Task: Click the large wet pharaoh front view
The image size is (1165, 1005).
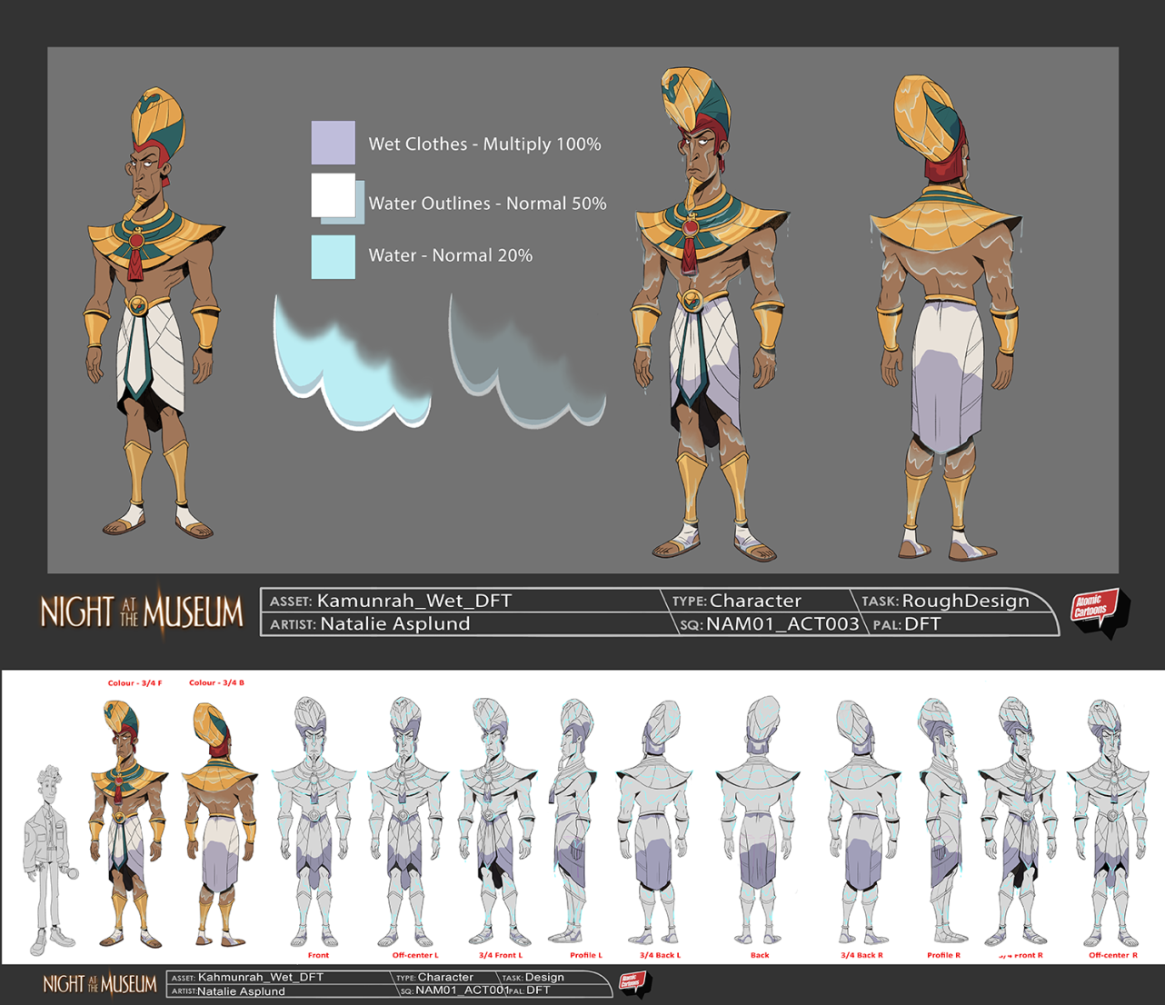Action: point(711,313)
